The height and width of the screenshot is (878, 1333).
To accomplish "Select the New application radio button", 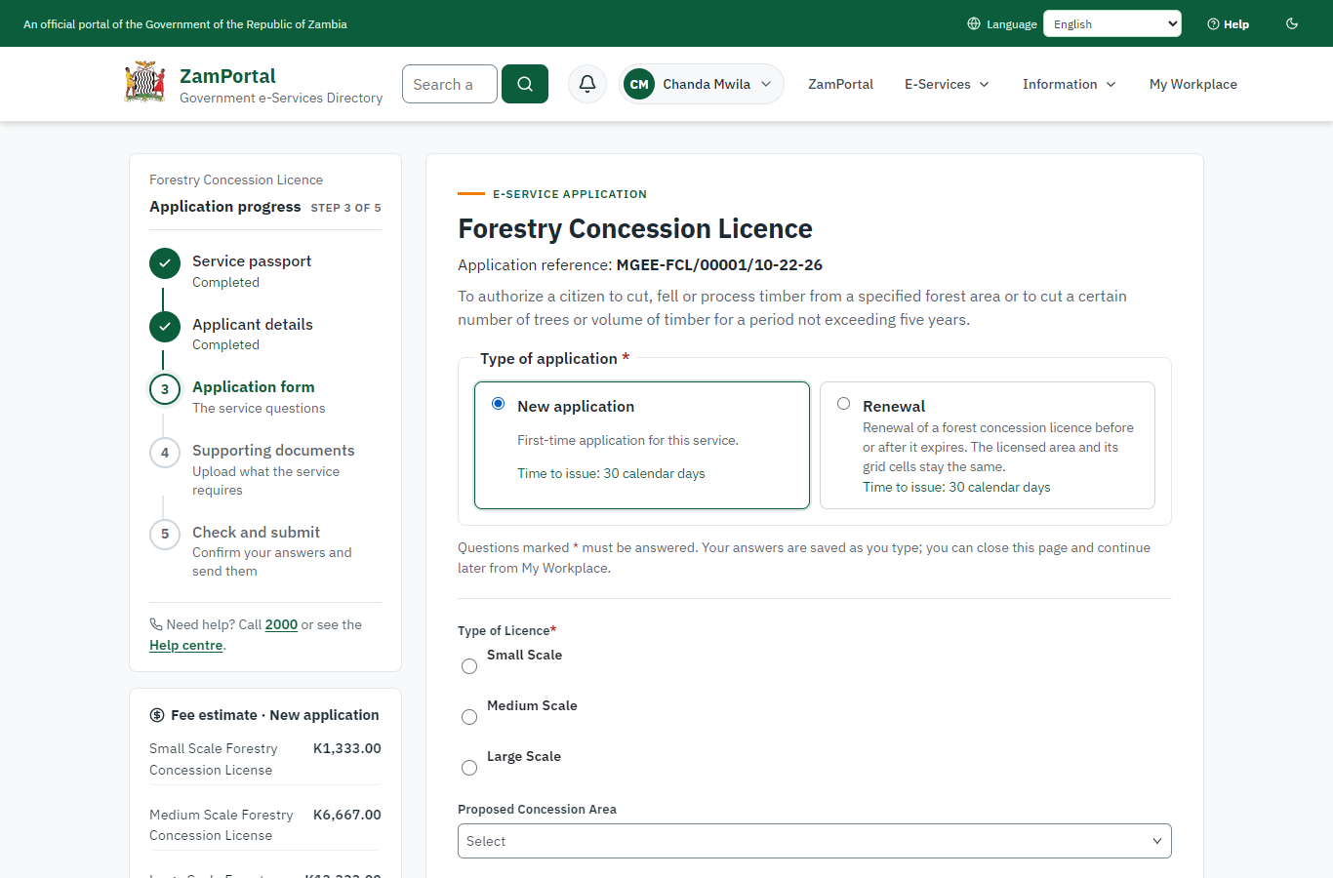I will coord(499,404).
